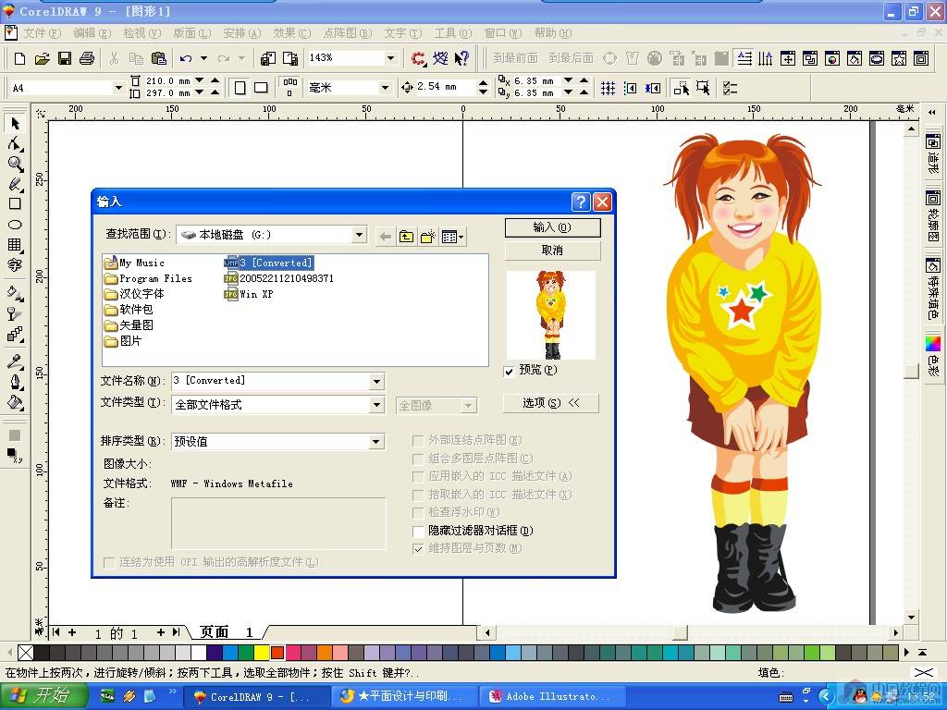Click the Open file folder icon
The width and height of the screenshot is (947, 710).
(42, 58)
